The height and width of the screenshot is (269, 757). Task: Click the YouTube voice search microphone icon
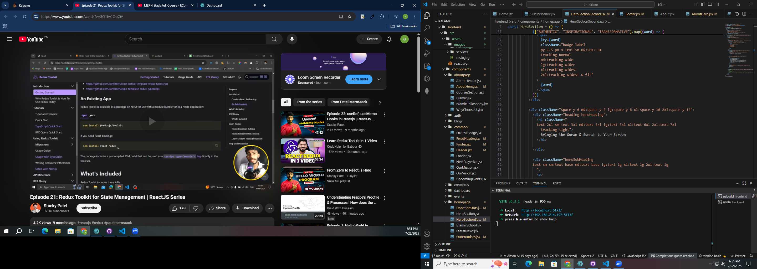click(292, 39)
